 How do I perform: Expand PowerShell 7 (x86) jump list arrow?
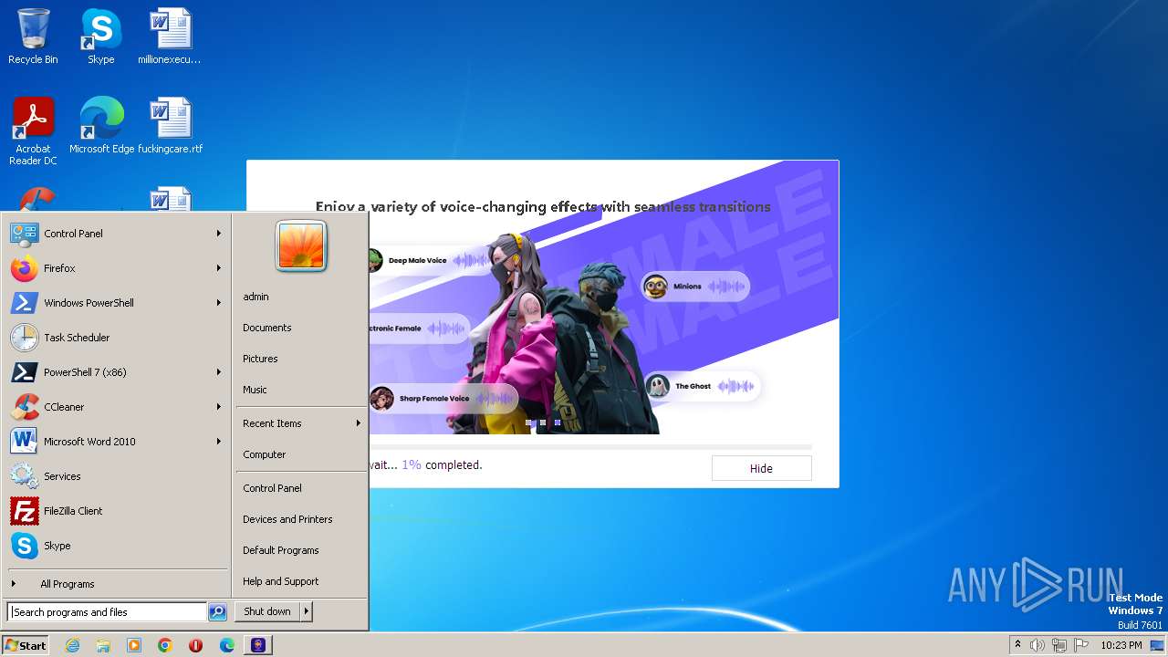pos(219,372)
